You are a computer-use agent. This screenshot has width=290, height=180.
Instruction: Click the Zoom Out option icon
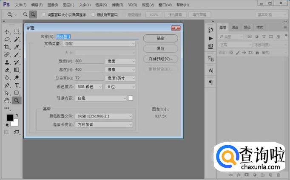point(33,14)
